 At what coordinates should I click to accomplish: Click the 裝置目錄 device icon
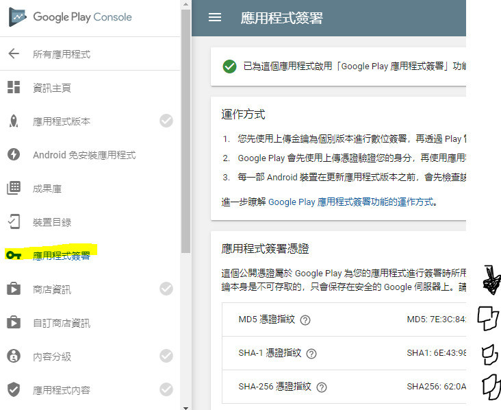14,222
